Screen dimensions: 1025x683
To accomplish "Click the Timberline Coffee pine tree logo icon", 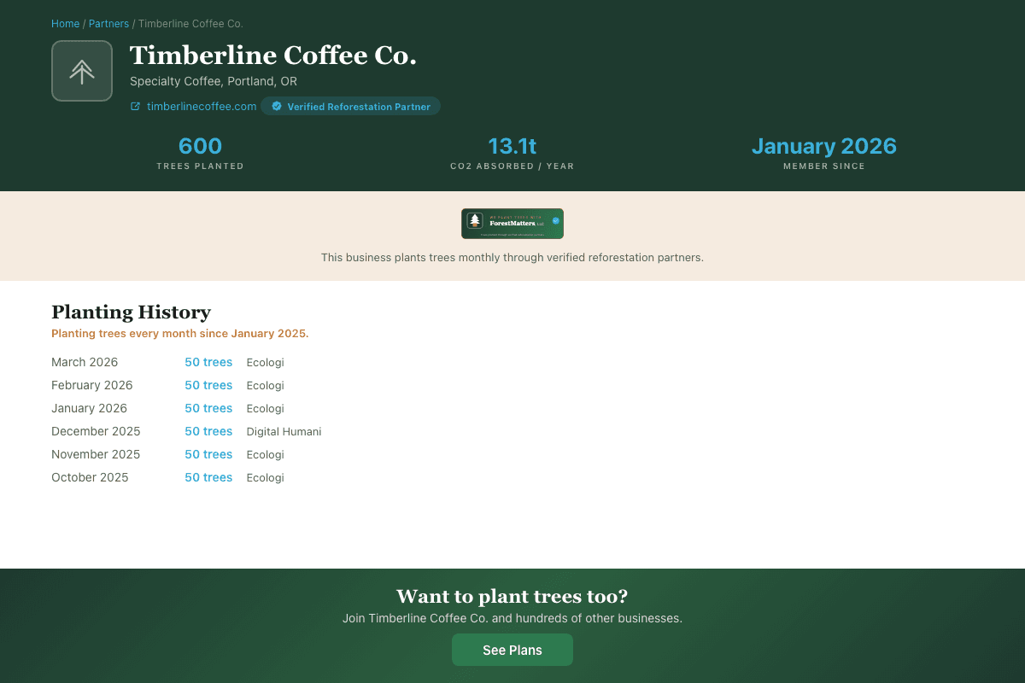I will [x=82, y=71].
